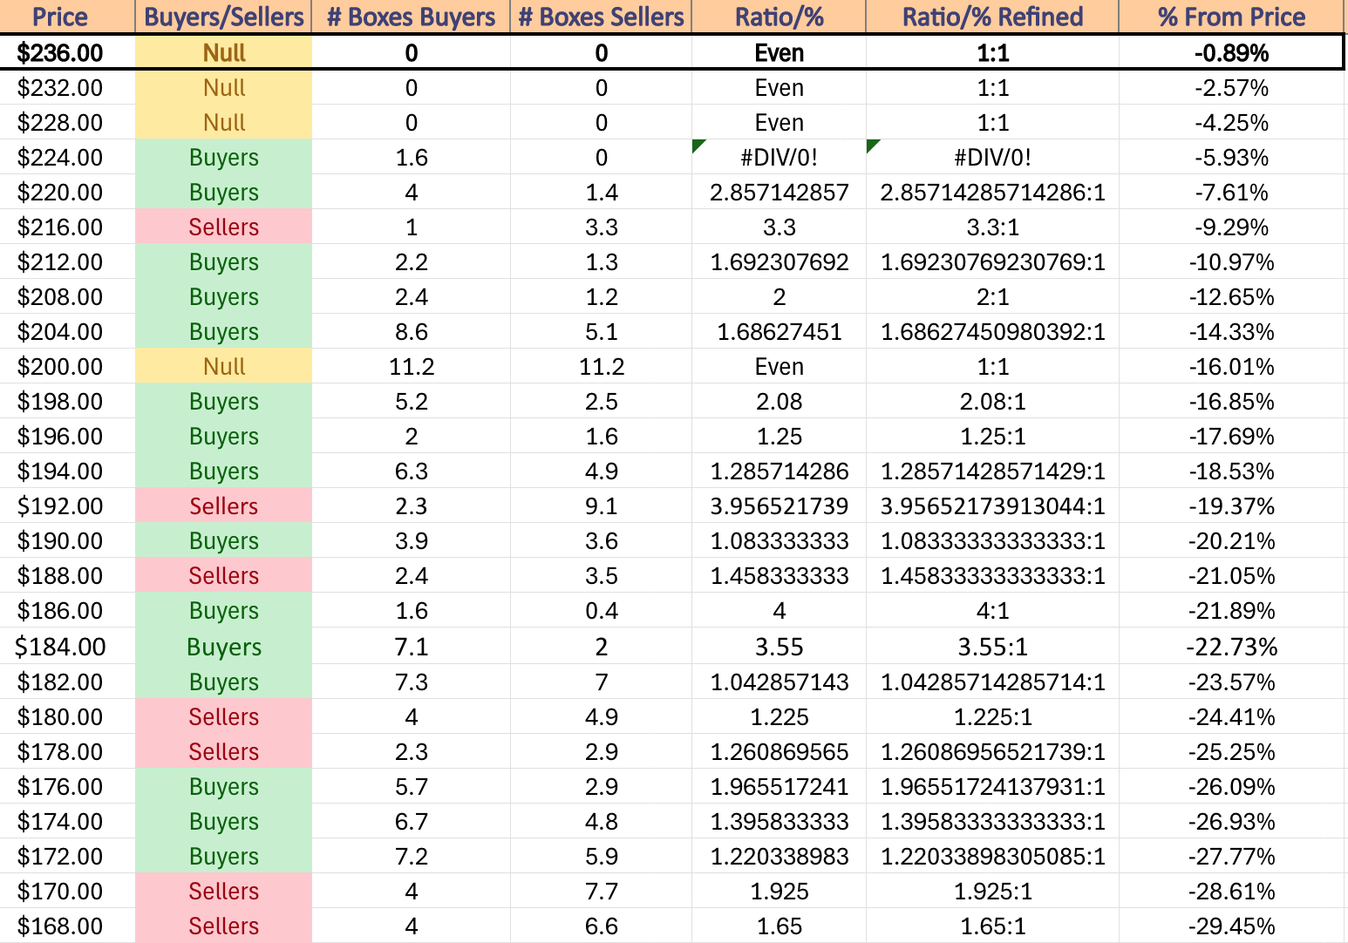The height and width of the screenshot is (943, 1348).
Task: Select the 4:1 refined ratio cell
Action: click(x=992, y=610)
